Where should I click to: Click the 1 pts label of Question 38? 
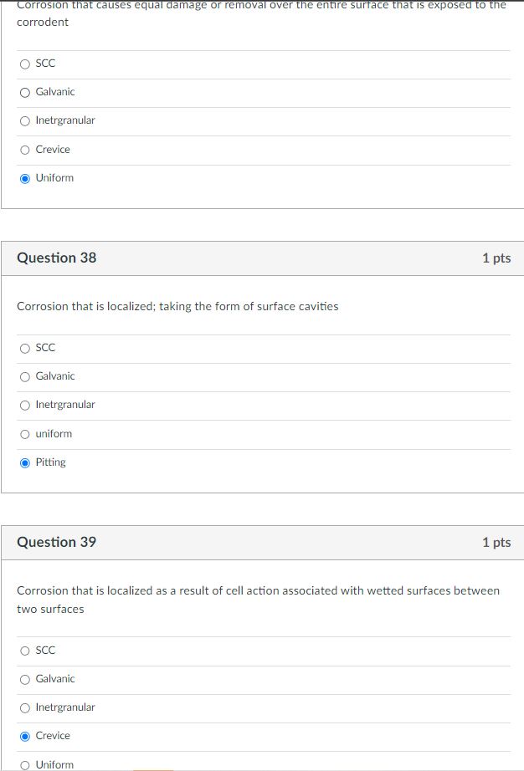click(x=496, y=258)
